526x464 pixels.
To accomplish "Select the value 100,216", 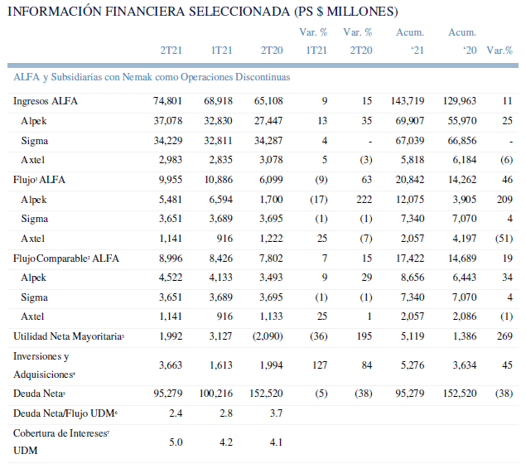I will tap(215, 394).
